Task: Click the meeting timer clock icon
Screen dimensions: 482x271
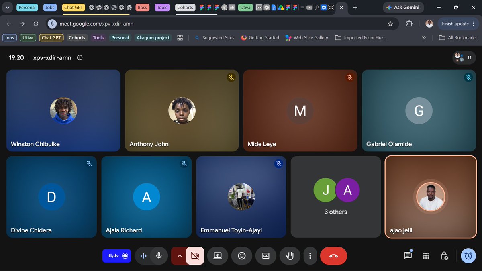Action: point(468,255)
